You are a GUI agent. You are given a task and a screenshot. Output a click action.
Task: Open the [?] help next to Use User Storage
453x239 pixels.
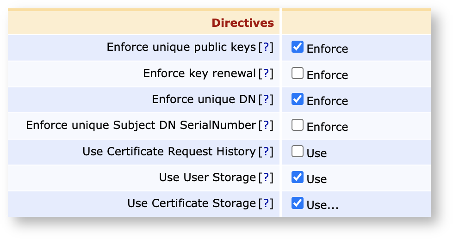pyautogui.click(x=266, y=178)
